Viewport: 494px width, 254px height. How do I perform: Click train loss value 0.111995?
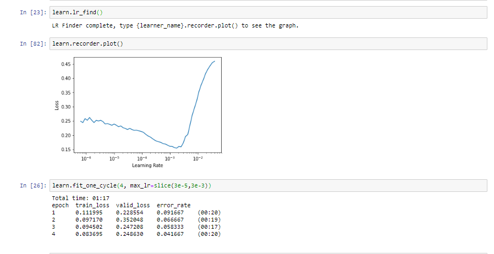point(89,212)
